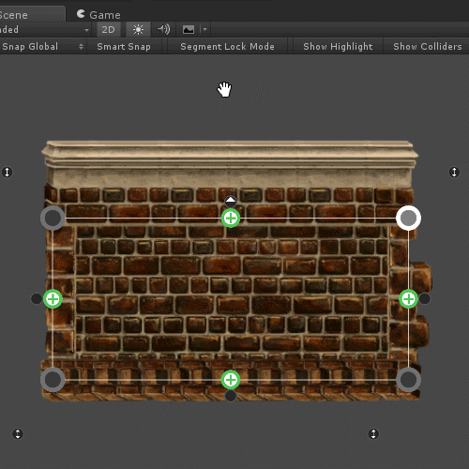This screenshot has height=469, width=469.
Task: Click the white arrow handle above top edge
Action: [231, 201]
